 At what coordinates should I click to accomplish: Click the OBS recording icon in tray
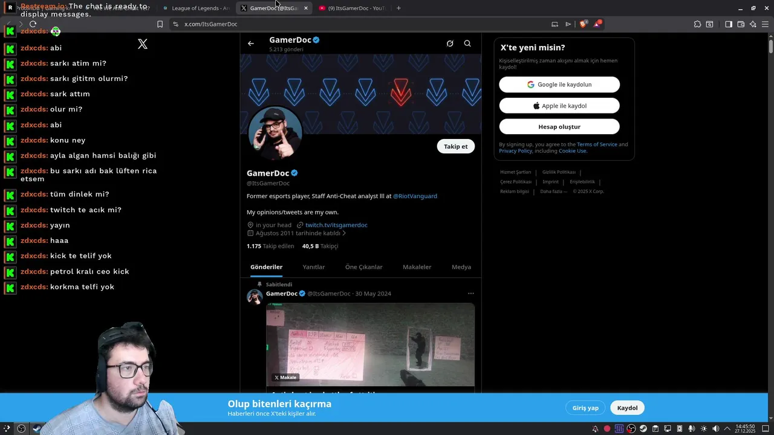(x=631, y=429)
